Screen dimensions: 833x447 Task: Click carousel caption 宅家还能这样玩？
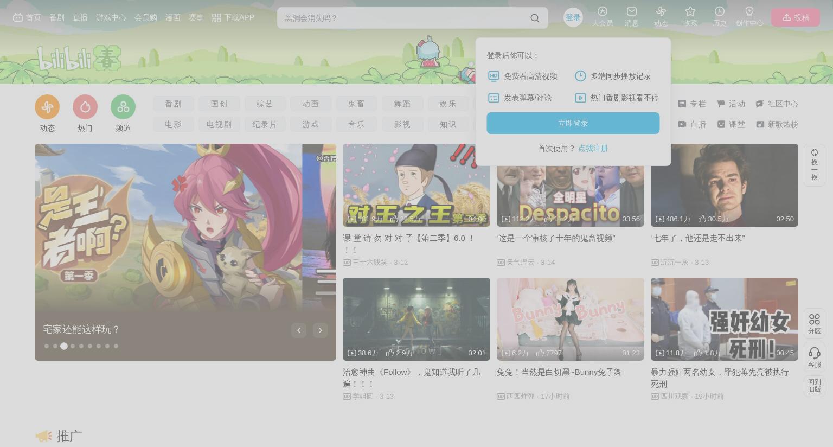pos(81,329)
